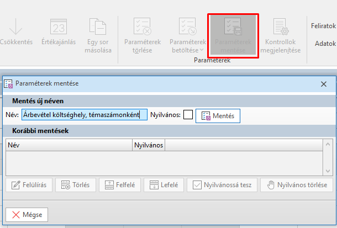Viewport: 337px width, 228px height.
Task: Click Paraméterek mentése ribbon button
Action: pyautogui.click(x=233, y=36)
